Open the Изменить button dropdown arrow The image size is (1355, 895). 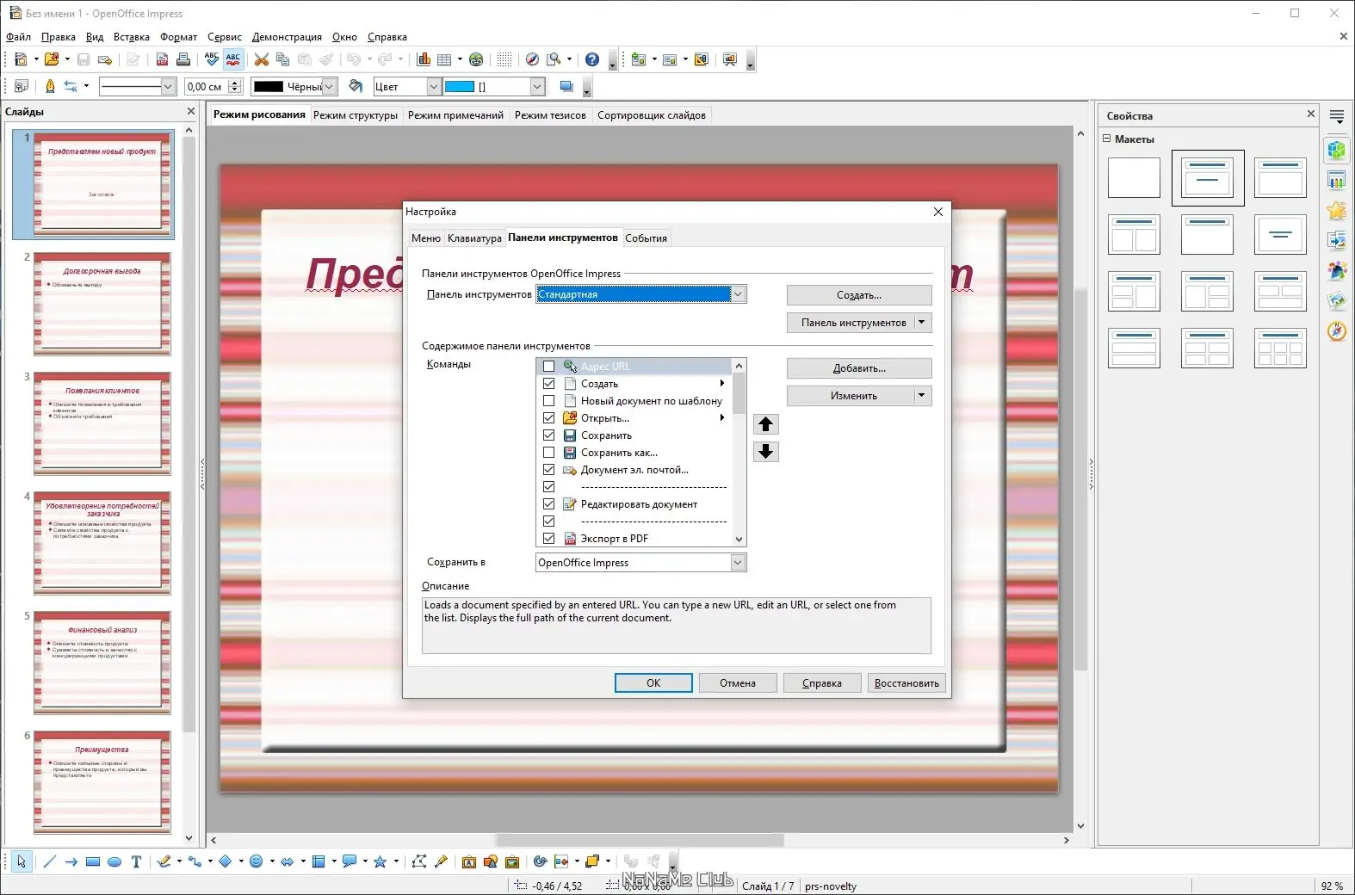pyautogui.click(x=922, y=396)
